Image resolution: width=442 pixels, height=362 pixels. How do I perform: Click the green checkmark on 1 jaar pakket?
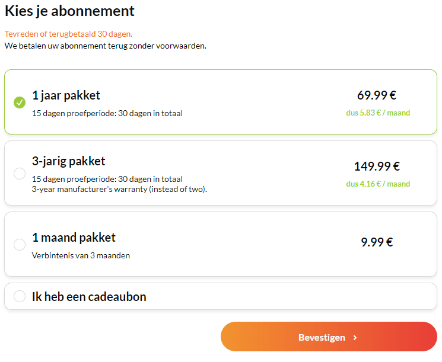pos(20,102)
